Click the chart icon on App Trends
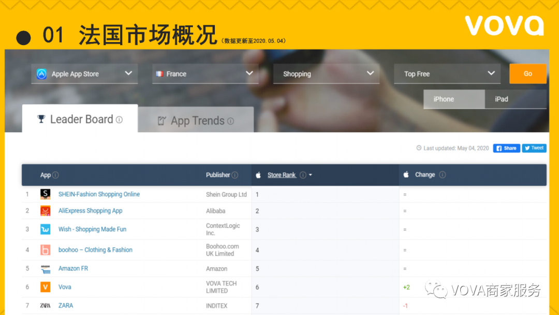Viewport: 559px width, 315px height. pyautogui.click(x=162, y=121)
